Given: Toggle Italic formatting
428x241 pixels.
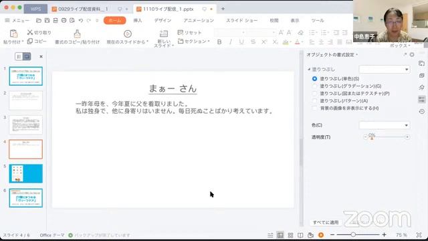Looking at the screenshot, I should tap(231, 42).
